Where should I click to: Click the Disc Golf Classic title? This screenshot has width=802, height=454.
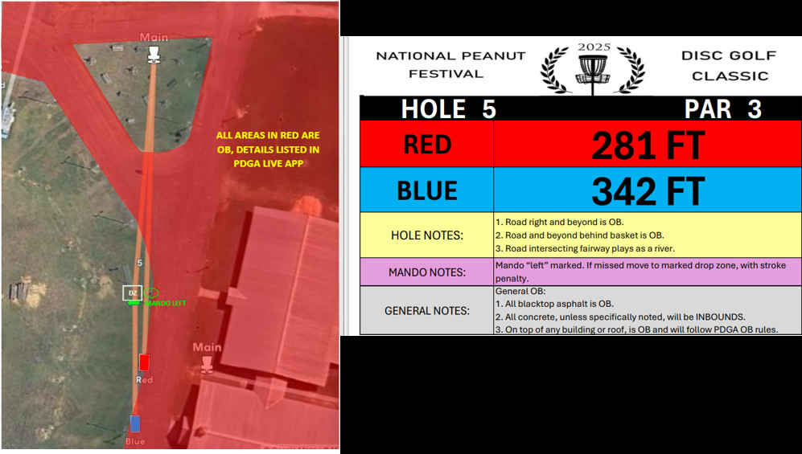(x=730, y=66)
